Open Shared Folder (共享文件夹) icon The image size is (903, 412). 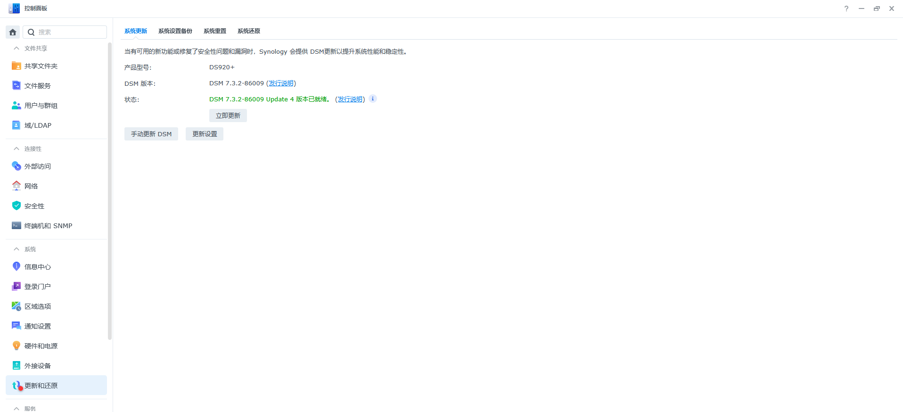[16, 66]
